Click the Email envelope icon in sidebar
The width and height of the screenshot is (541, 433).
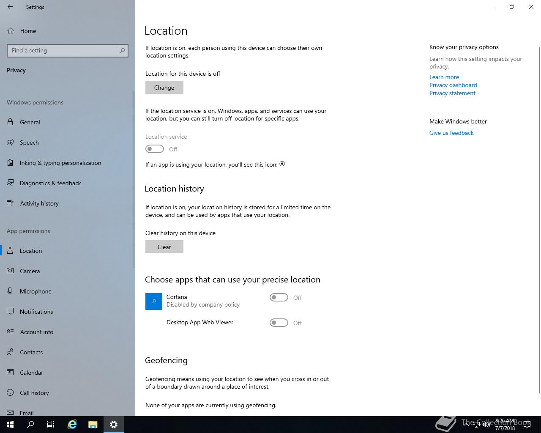pos(10,413)
